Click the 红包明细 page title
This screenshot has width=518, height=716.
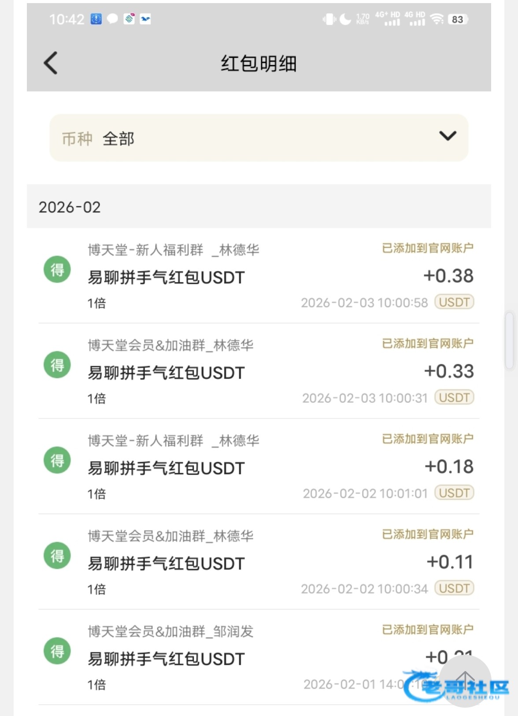(259, 63)
